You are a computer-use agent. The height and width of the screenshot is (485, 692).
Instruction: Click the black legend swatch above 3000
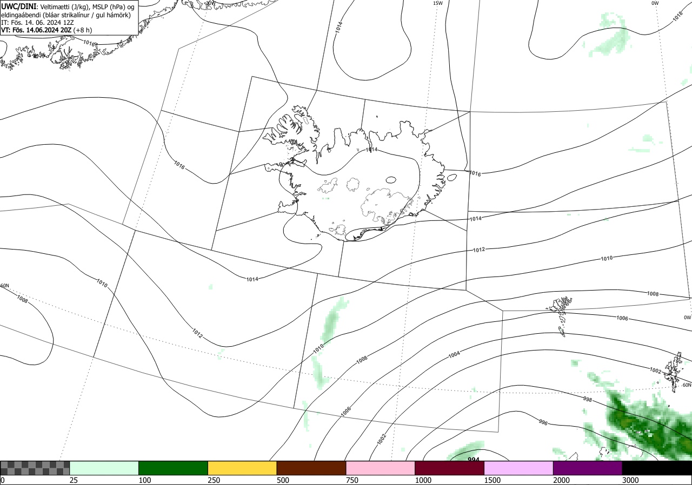point(657,468)
